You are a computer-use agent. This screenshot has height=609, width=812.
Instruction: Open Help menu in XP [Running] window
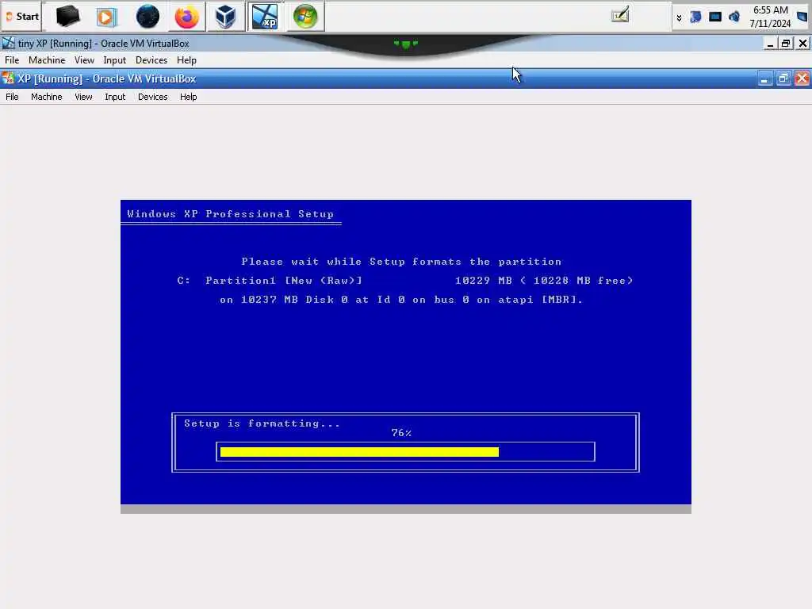click(x=189, y=97)
